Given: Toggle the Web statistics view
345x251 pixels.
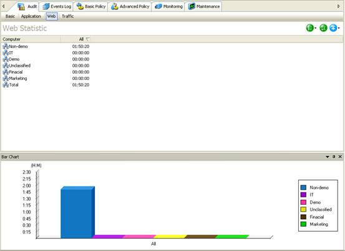Looking at the screenshot, I should [x=52, y=16].
